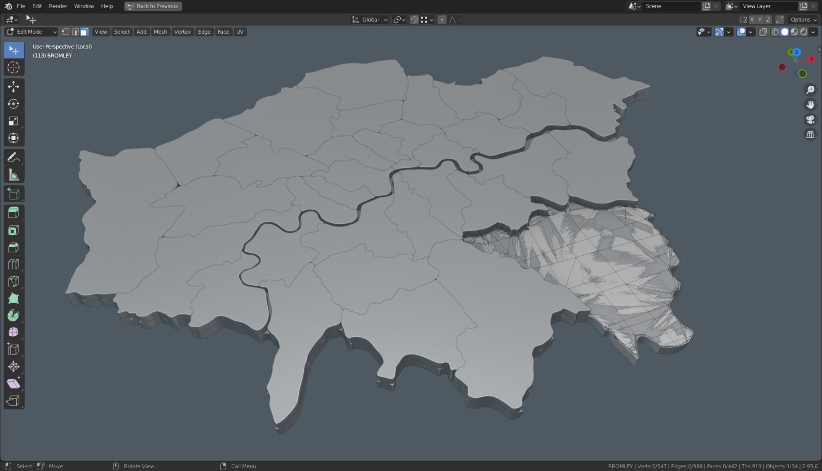The image size is (822, 471).
Task: Toggle X-ray display
Action: [763, 32]
